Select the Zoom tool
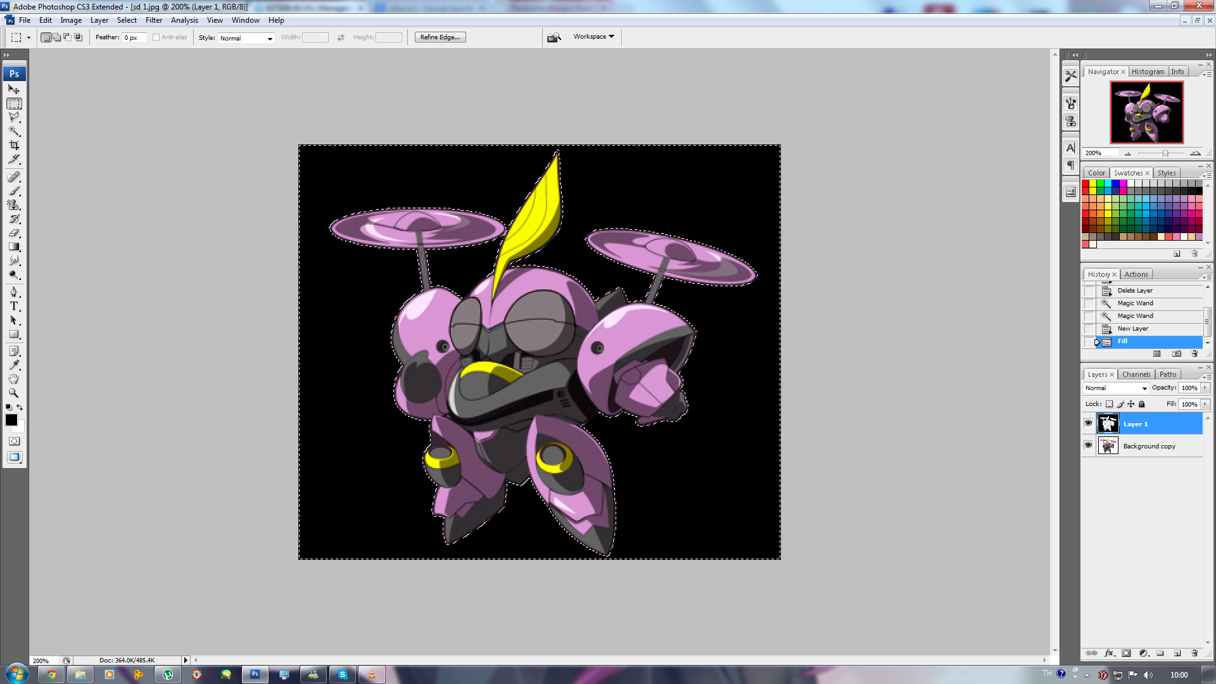Image resolution: width=1216 pixels, height=684 pixels. (x=14, y=393)
